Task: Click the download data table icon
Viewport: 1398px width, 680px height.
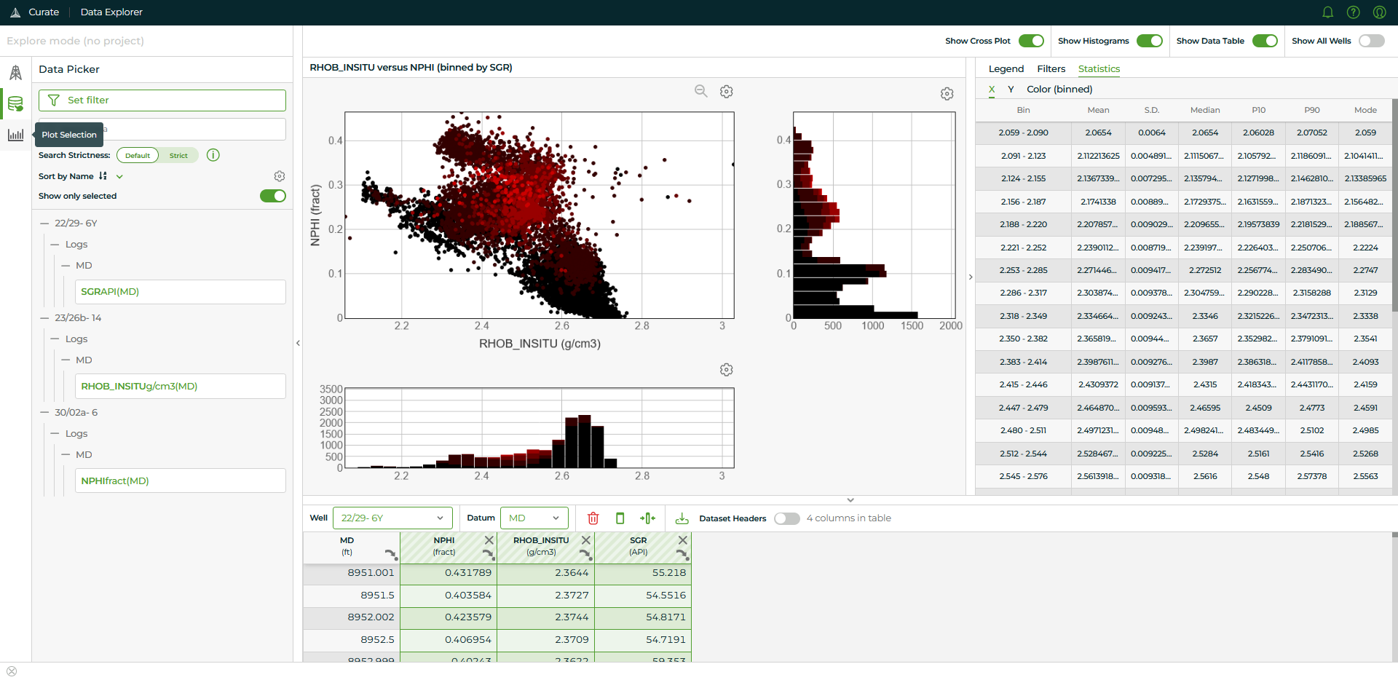Action: click(682, 518)
